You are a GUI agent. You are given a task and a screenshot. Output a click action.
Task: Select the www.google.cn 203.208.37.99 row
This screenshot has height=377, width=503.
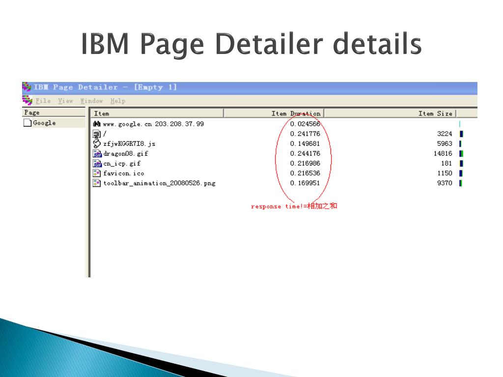click(153, 124)
